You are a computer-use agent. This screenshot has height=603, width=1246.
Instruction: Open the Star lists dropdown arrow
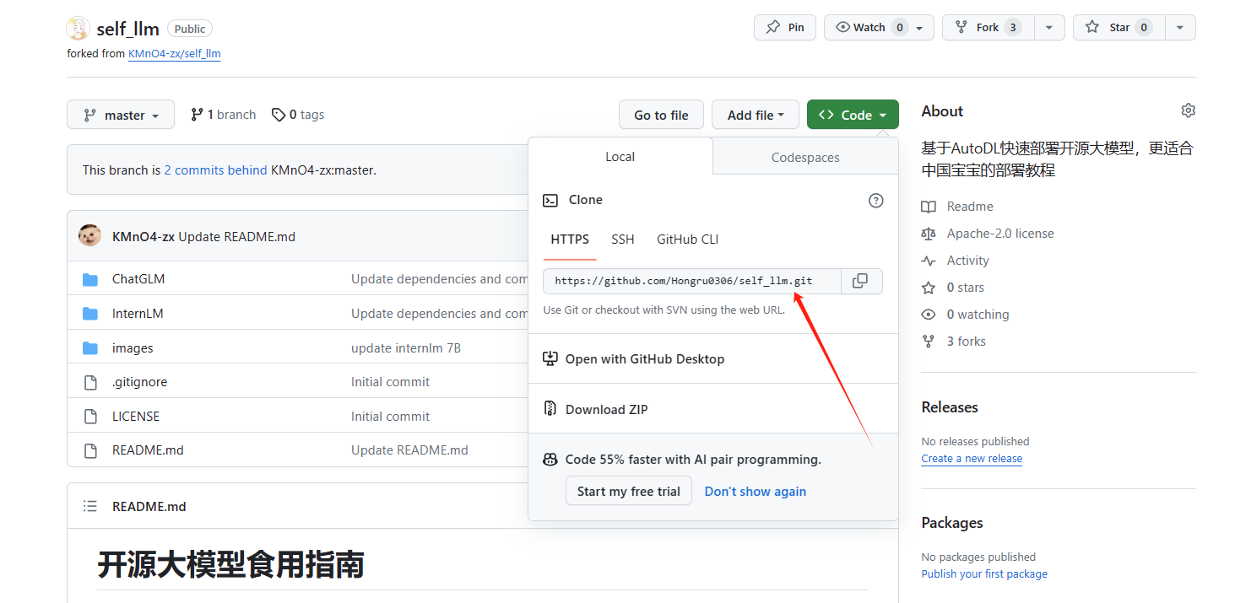[1180, 27]
